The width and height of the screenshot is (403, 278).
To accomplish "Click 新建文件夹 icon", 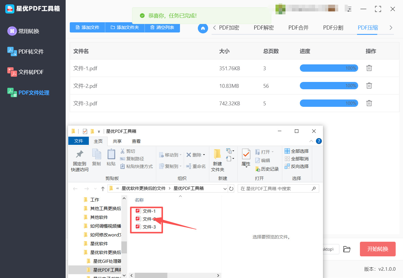I will (217, 154).
